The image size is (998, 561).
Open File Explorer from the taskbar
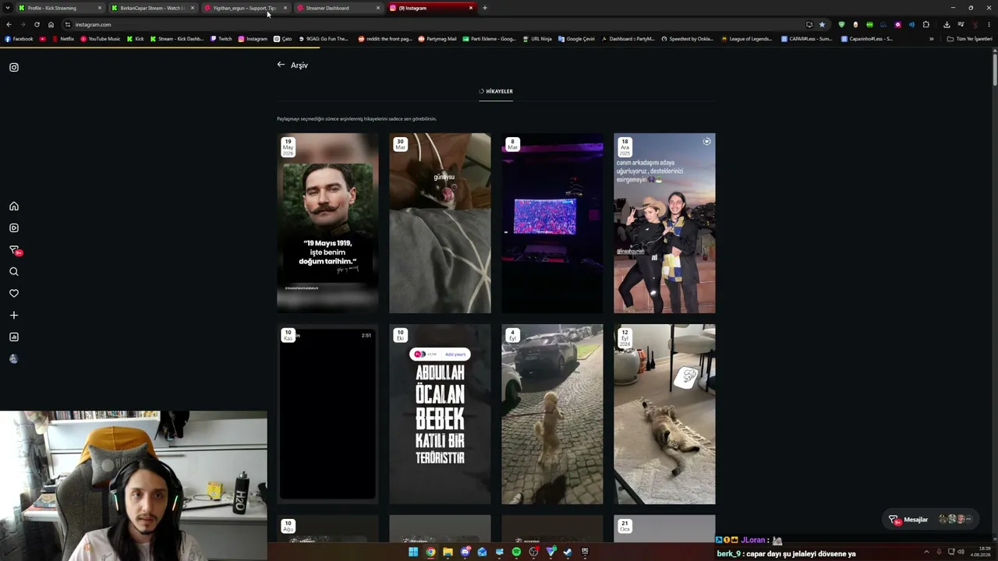pos(448,552)
